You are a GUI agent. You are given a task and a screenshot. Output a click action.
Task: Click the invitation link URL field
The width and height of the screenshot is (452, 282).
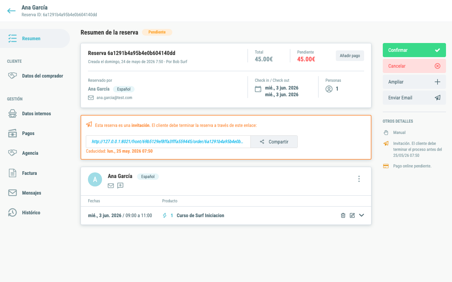(x=168, y=142)
